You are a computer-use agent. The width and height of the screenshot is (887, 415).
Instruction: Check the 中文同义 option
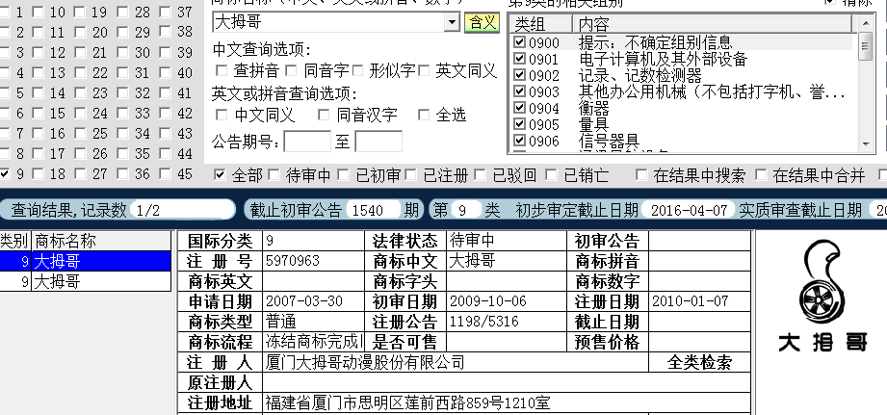coord(222,115)
